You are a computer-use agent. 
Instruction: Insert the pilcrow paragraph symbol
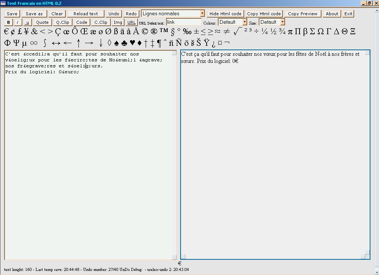click(x=159, y=43)
